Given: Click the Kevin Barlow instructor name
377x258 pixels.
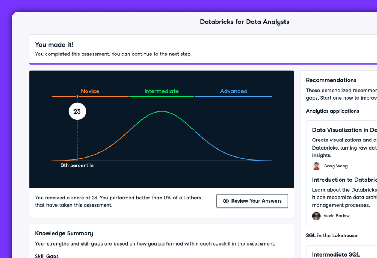Looking at the screenshot, I should (x=337, y=216).
